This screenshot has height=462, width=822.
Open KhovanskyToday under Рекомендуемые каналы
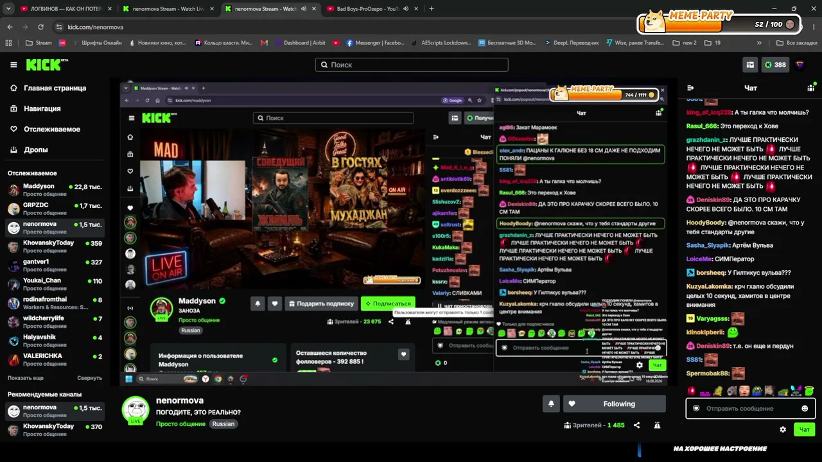click(x=55, y=430)
